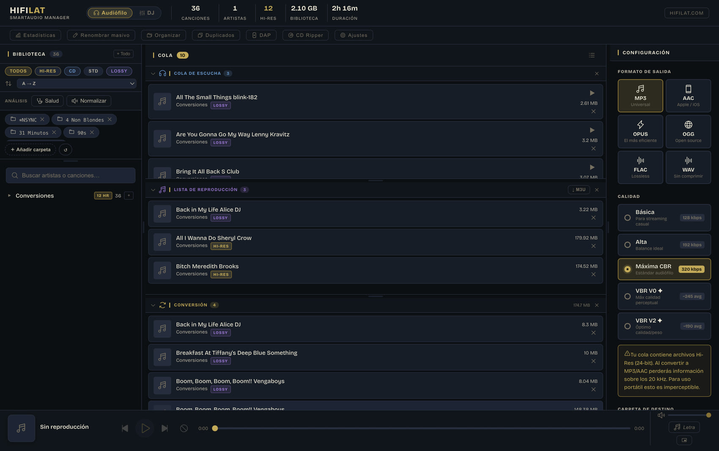
Task: Open the A → Z sort dropdown
Action: [77, 84]
